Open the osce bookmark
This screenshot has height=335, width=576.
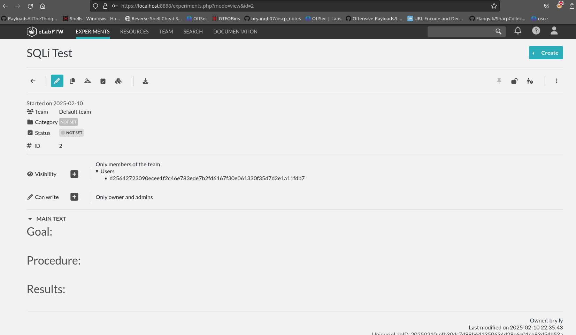[539, 18]
